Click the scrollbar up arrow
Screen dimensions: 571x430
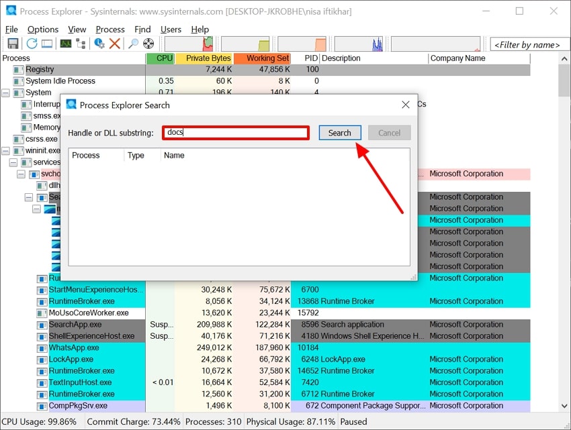tap(564, 58)
